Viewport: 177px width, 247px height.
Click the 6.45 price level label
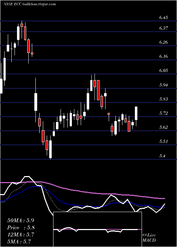click(164, 18)
